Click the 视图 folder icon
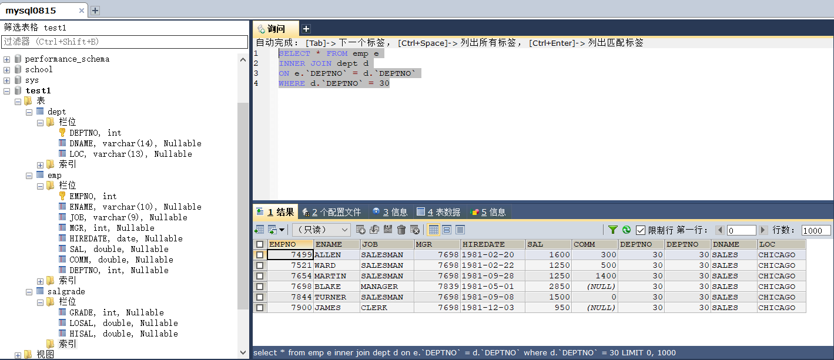This screenshot has height=360, width=834. point(28,355)
